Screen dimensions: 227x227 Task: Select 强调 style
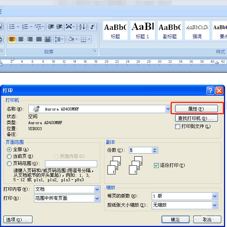tap(197, 30)
